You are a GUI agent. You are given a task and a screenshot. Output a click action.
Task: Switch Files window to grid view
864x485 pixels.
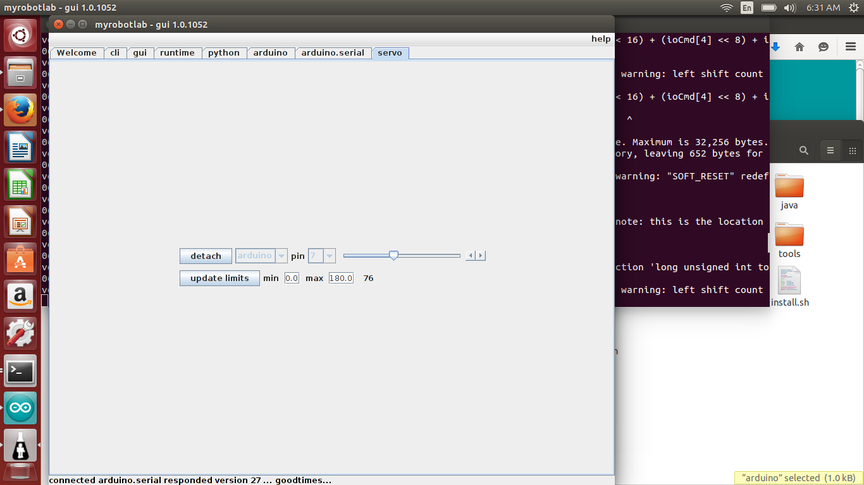coord(852,150)
